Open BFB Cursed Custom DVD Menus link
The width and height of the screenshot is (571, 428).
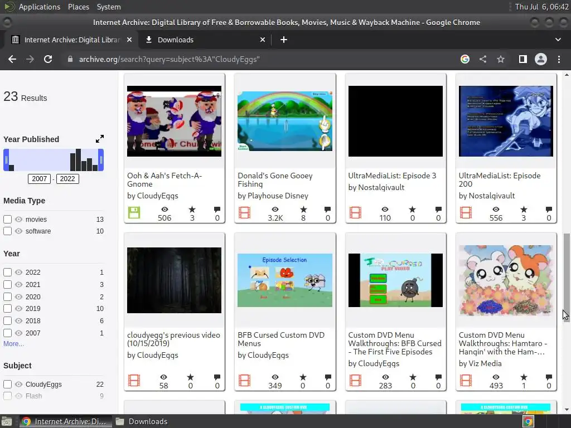(x=281, y=339)
